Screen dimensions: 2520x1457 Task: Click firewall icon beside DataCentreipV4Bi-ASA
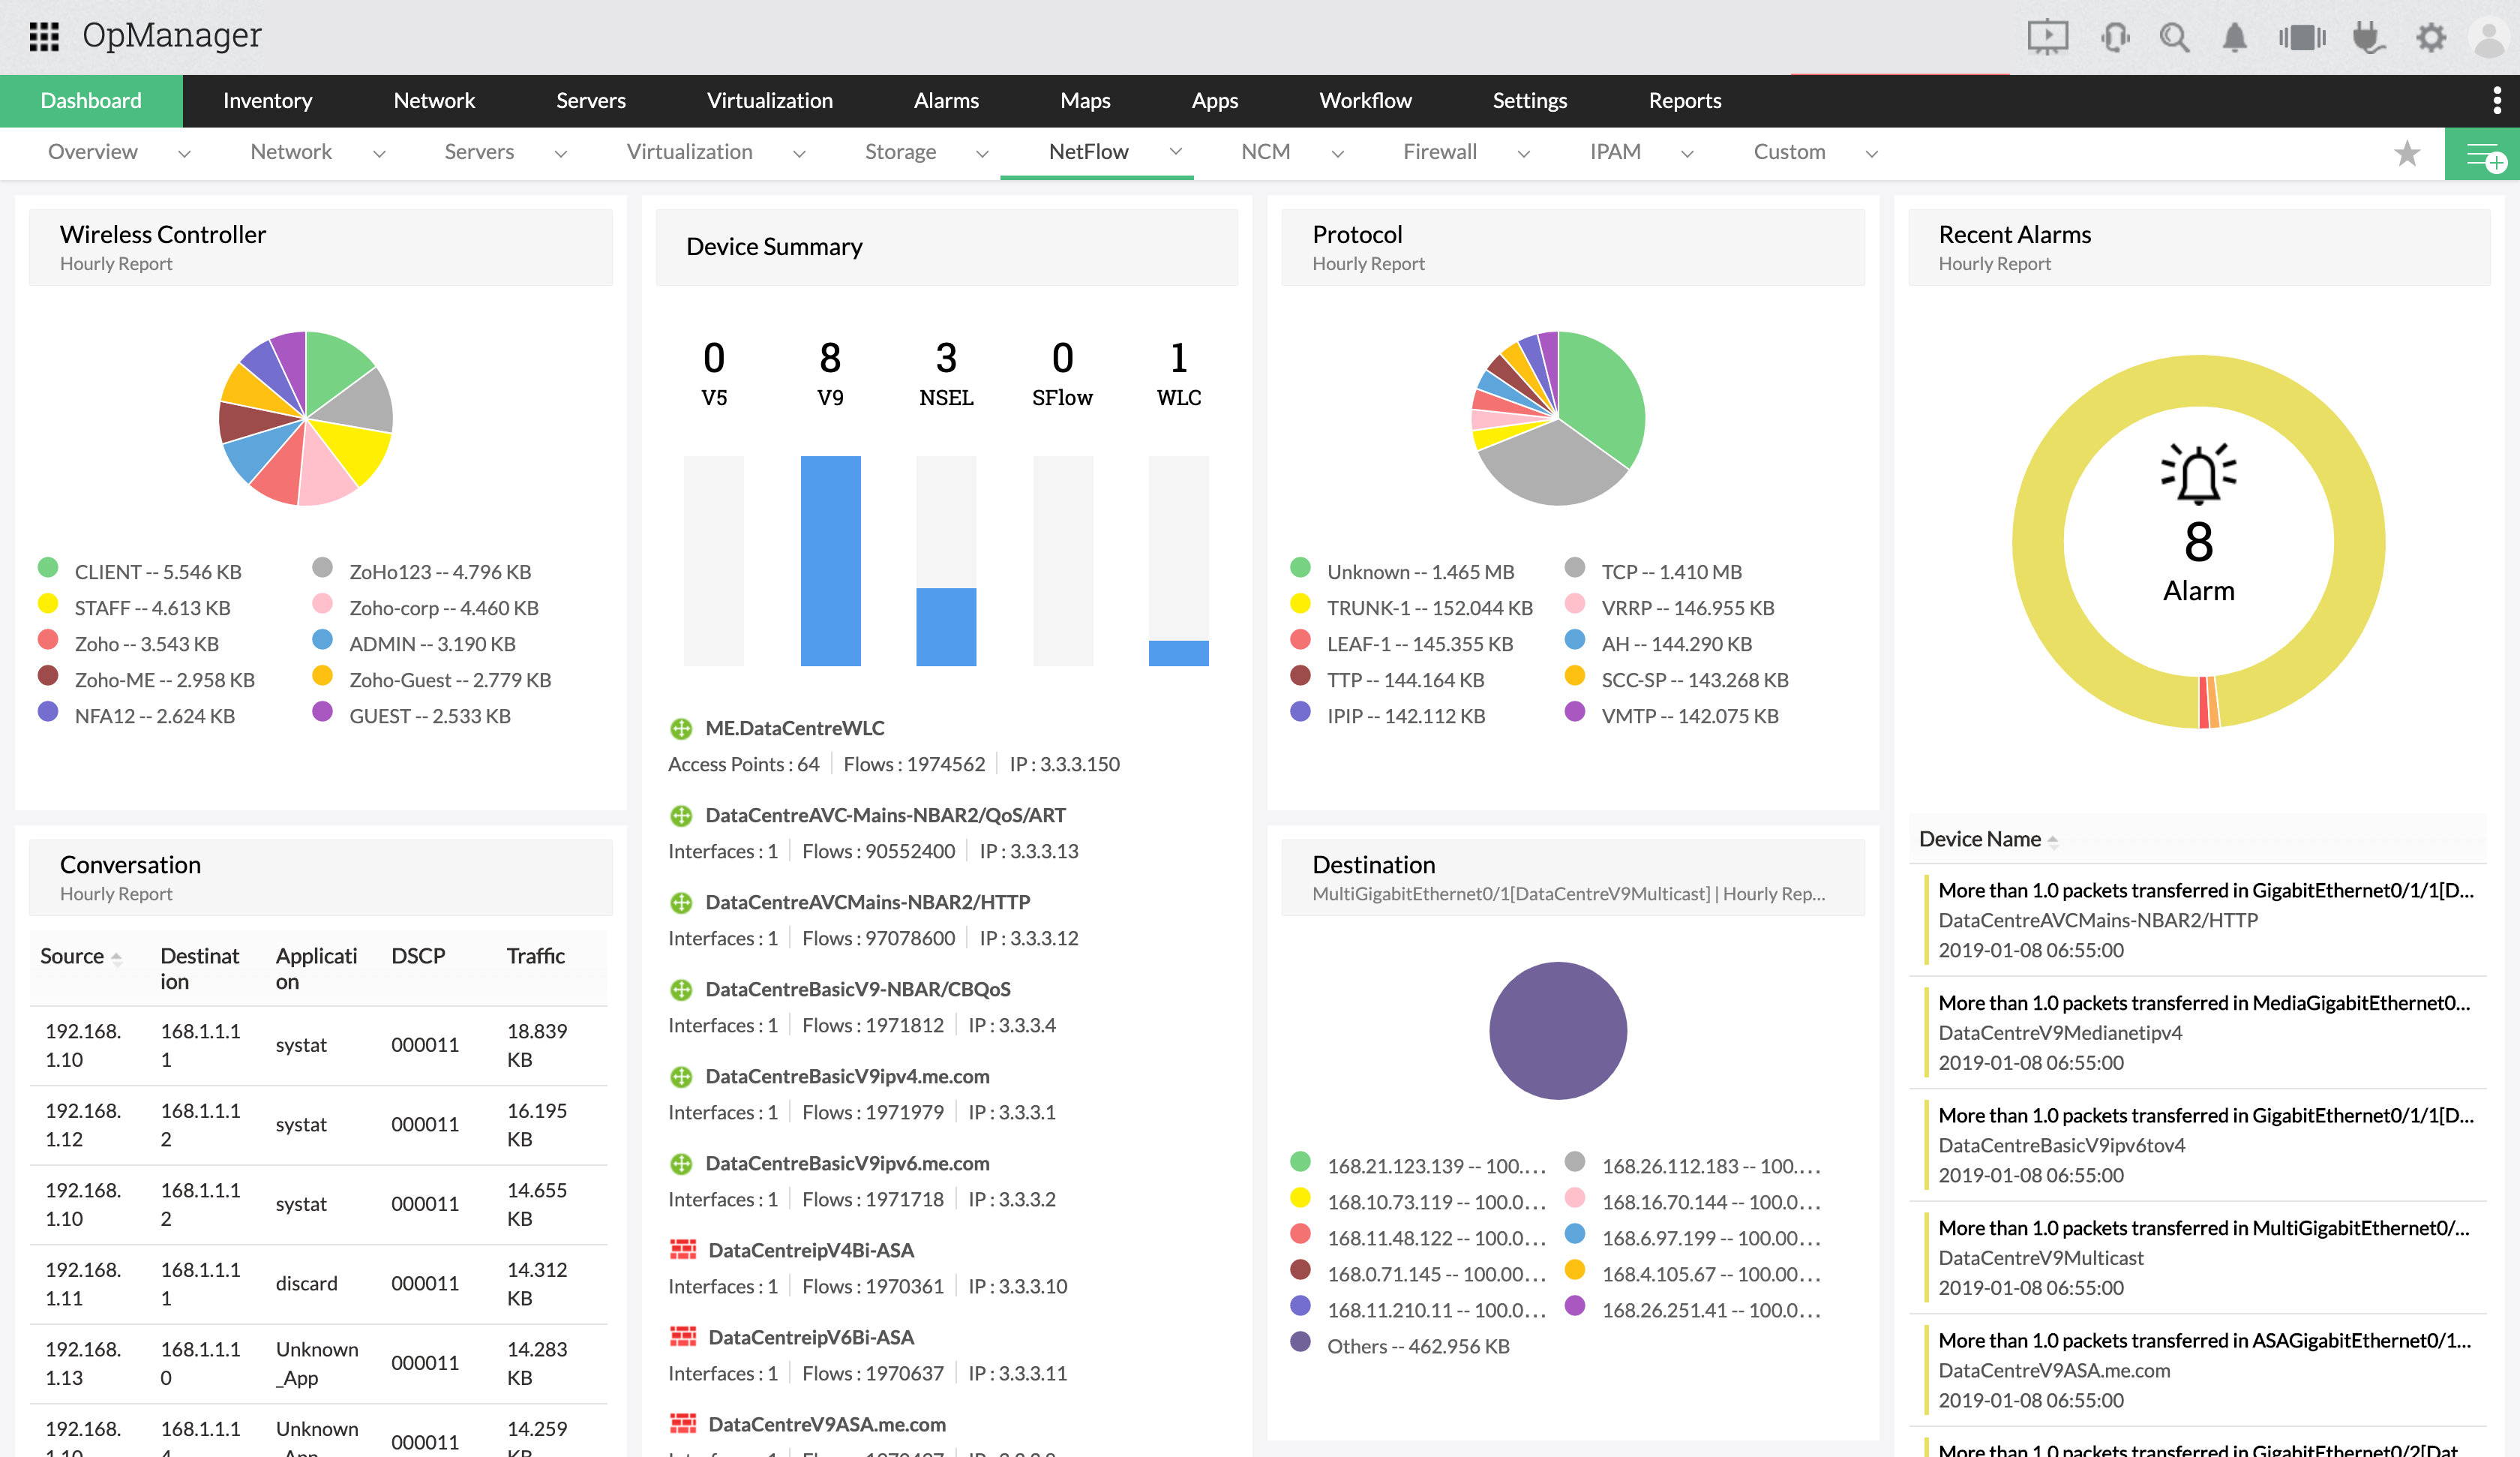pos(683,1250)
